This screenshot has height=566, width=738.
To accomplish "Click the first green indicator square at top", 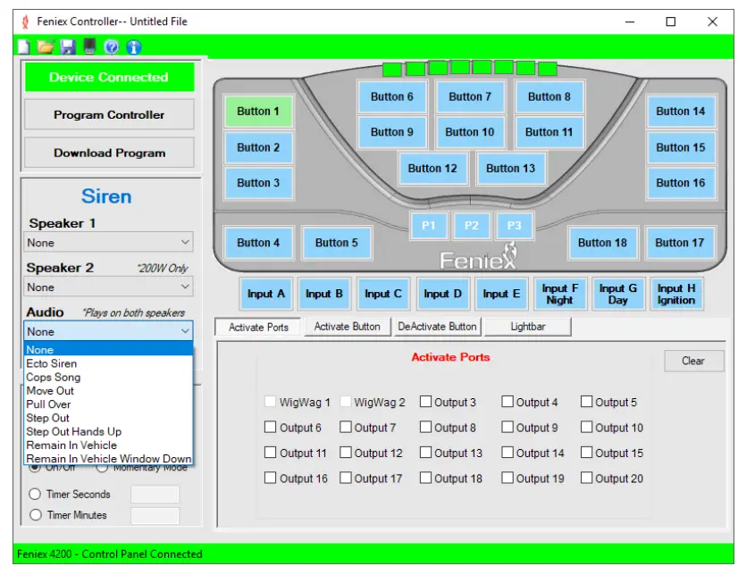I will (392, 69).
